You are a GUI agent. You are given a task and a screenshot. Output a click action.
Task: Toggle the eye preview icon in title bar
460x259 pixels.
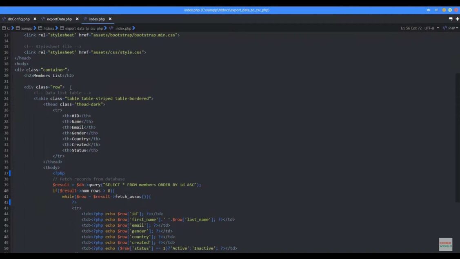click(x=428, y=10)
